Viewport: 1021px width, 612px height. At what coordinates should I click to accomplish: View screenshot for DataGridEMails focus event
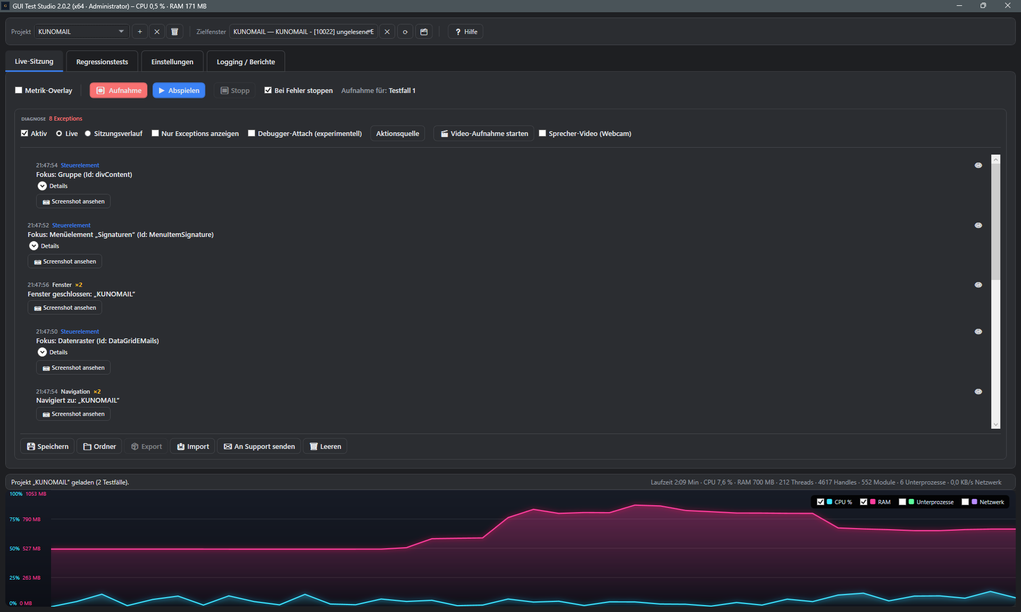click(x=73, y=368)
